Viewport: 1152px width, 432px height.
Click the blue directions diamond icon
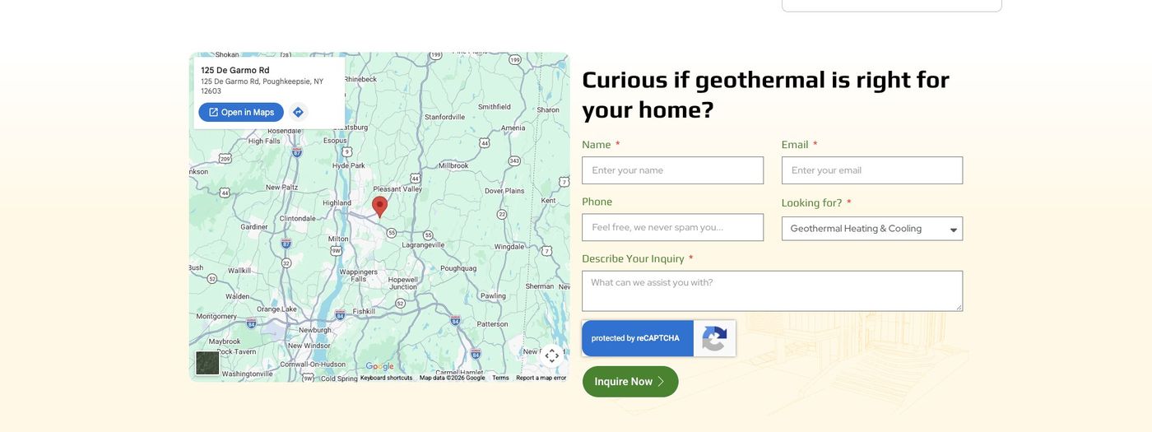click(x=298, y=112)
